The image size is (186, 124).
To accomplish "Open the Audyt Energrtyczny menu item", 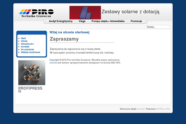I will coord(61,21).
